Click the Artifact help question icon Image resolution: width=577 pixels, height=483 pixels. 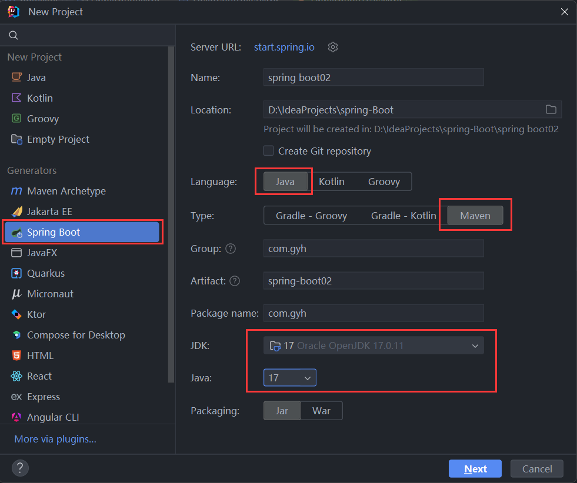point(235,281)
